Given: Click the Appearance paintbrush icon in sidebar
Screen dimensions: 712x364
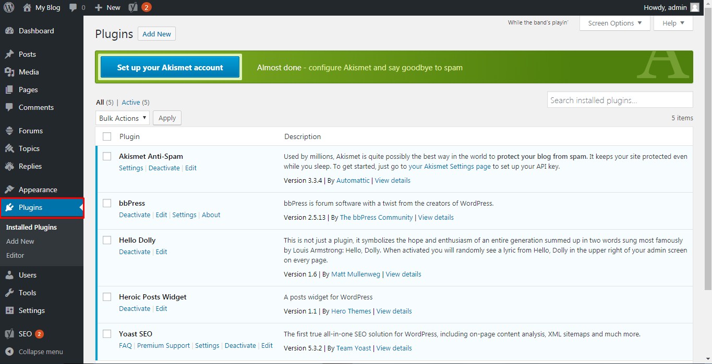Looking at the screenshot, I should [x=9, y=190].
